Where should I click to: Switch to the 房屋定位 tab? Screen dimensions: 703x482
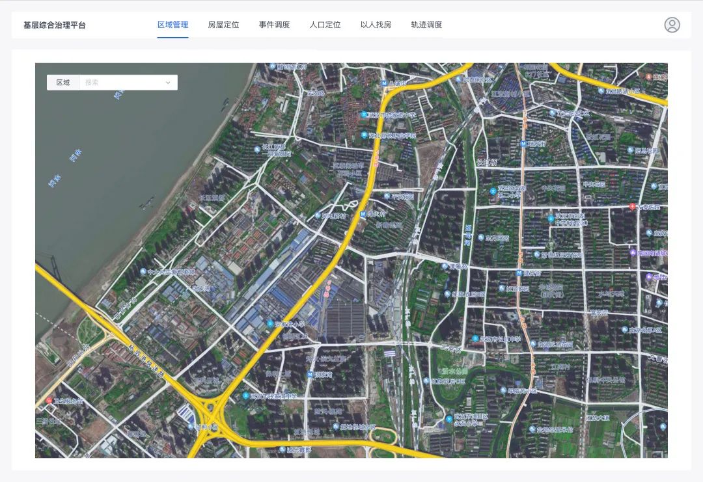pyautogui.click(x=223, y=25)
